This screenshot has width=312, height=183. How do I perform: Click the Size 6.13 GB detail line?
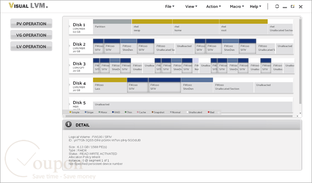point(88,147)
